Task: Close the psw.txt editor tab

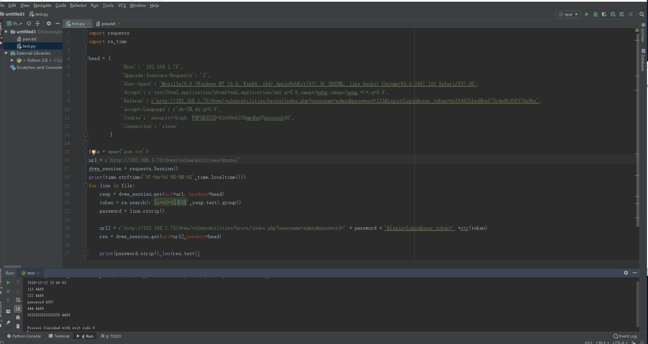Action: click(119, 24)
